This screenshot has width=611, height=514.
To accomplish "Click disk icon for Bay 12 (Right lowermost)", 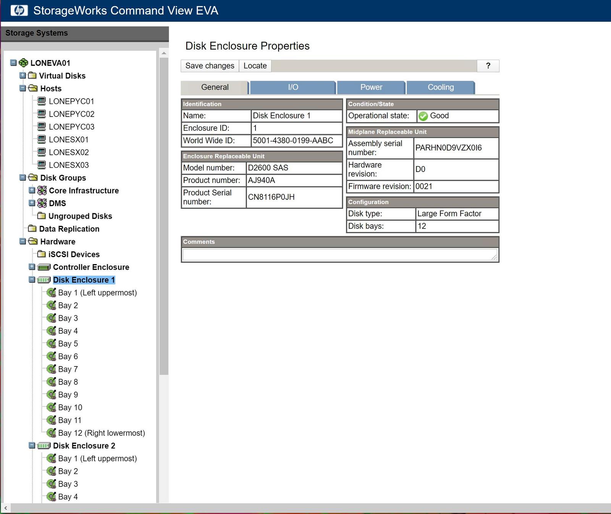I will point(51,433).
